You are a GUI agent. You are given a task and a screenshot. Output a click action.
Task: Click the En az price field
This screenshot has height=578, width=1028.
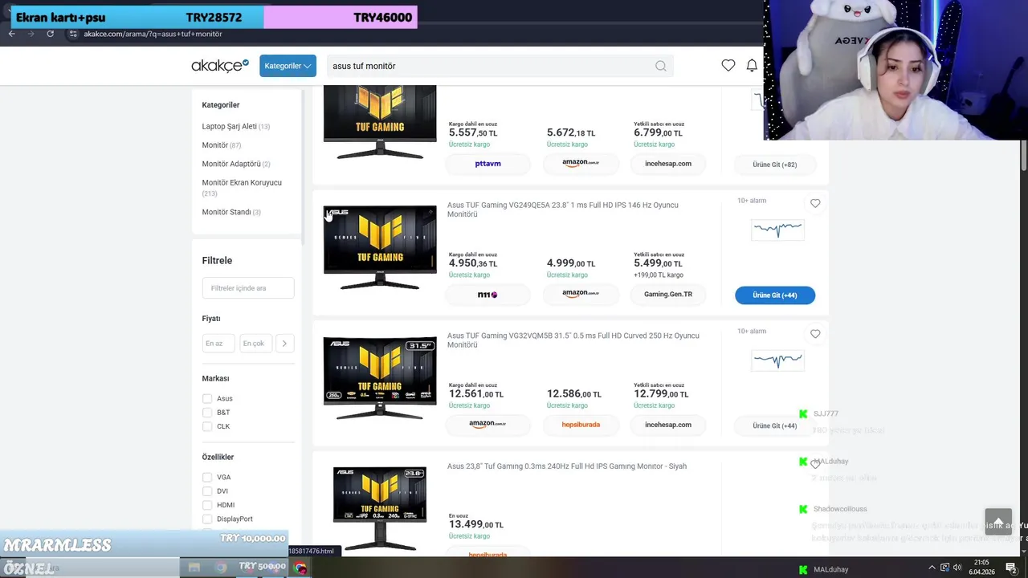(218, 344)
